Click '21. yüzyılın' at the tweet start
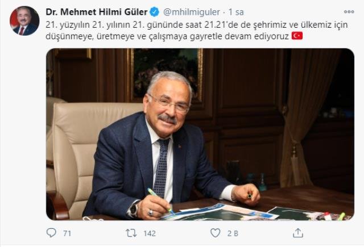This screenshot has height=247, width=364. click(x=68, y=25)
